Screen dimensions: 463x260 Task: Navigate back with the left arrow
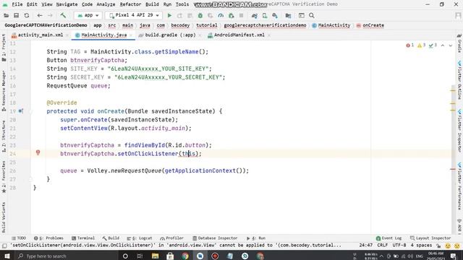tap(40, 15)
